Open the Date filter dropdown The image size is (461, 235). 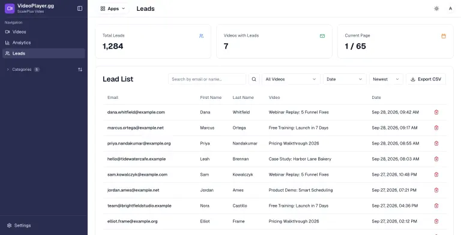pos(345,79)
